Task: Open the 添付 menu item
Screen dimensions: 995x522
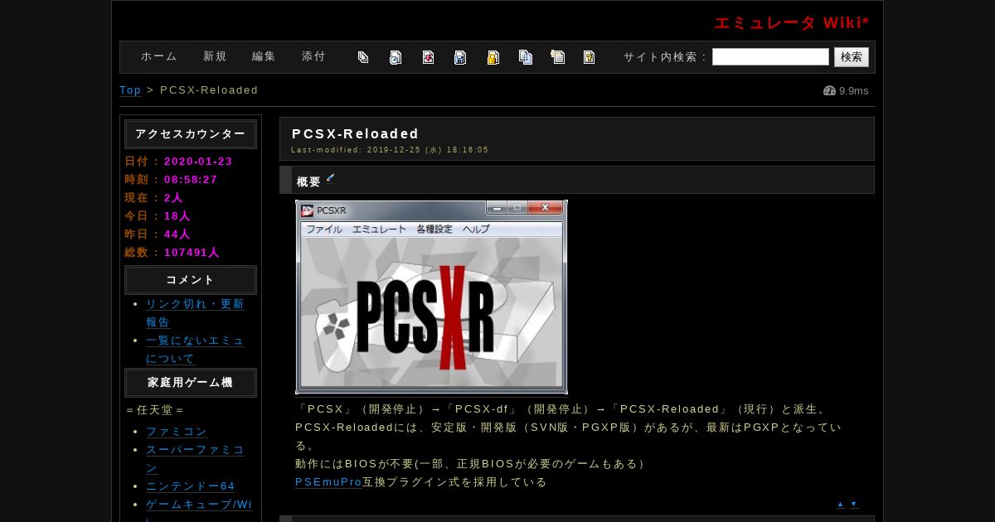Action: [x=313, y=56]
